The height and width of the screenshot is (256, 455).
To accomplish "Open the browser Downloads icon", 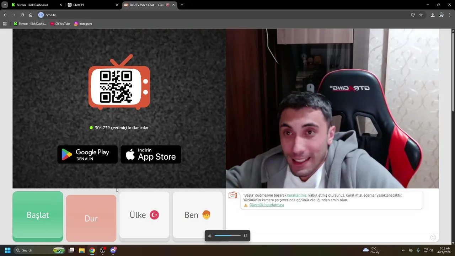I will (433, 15).
